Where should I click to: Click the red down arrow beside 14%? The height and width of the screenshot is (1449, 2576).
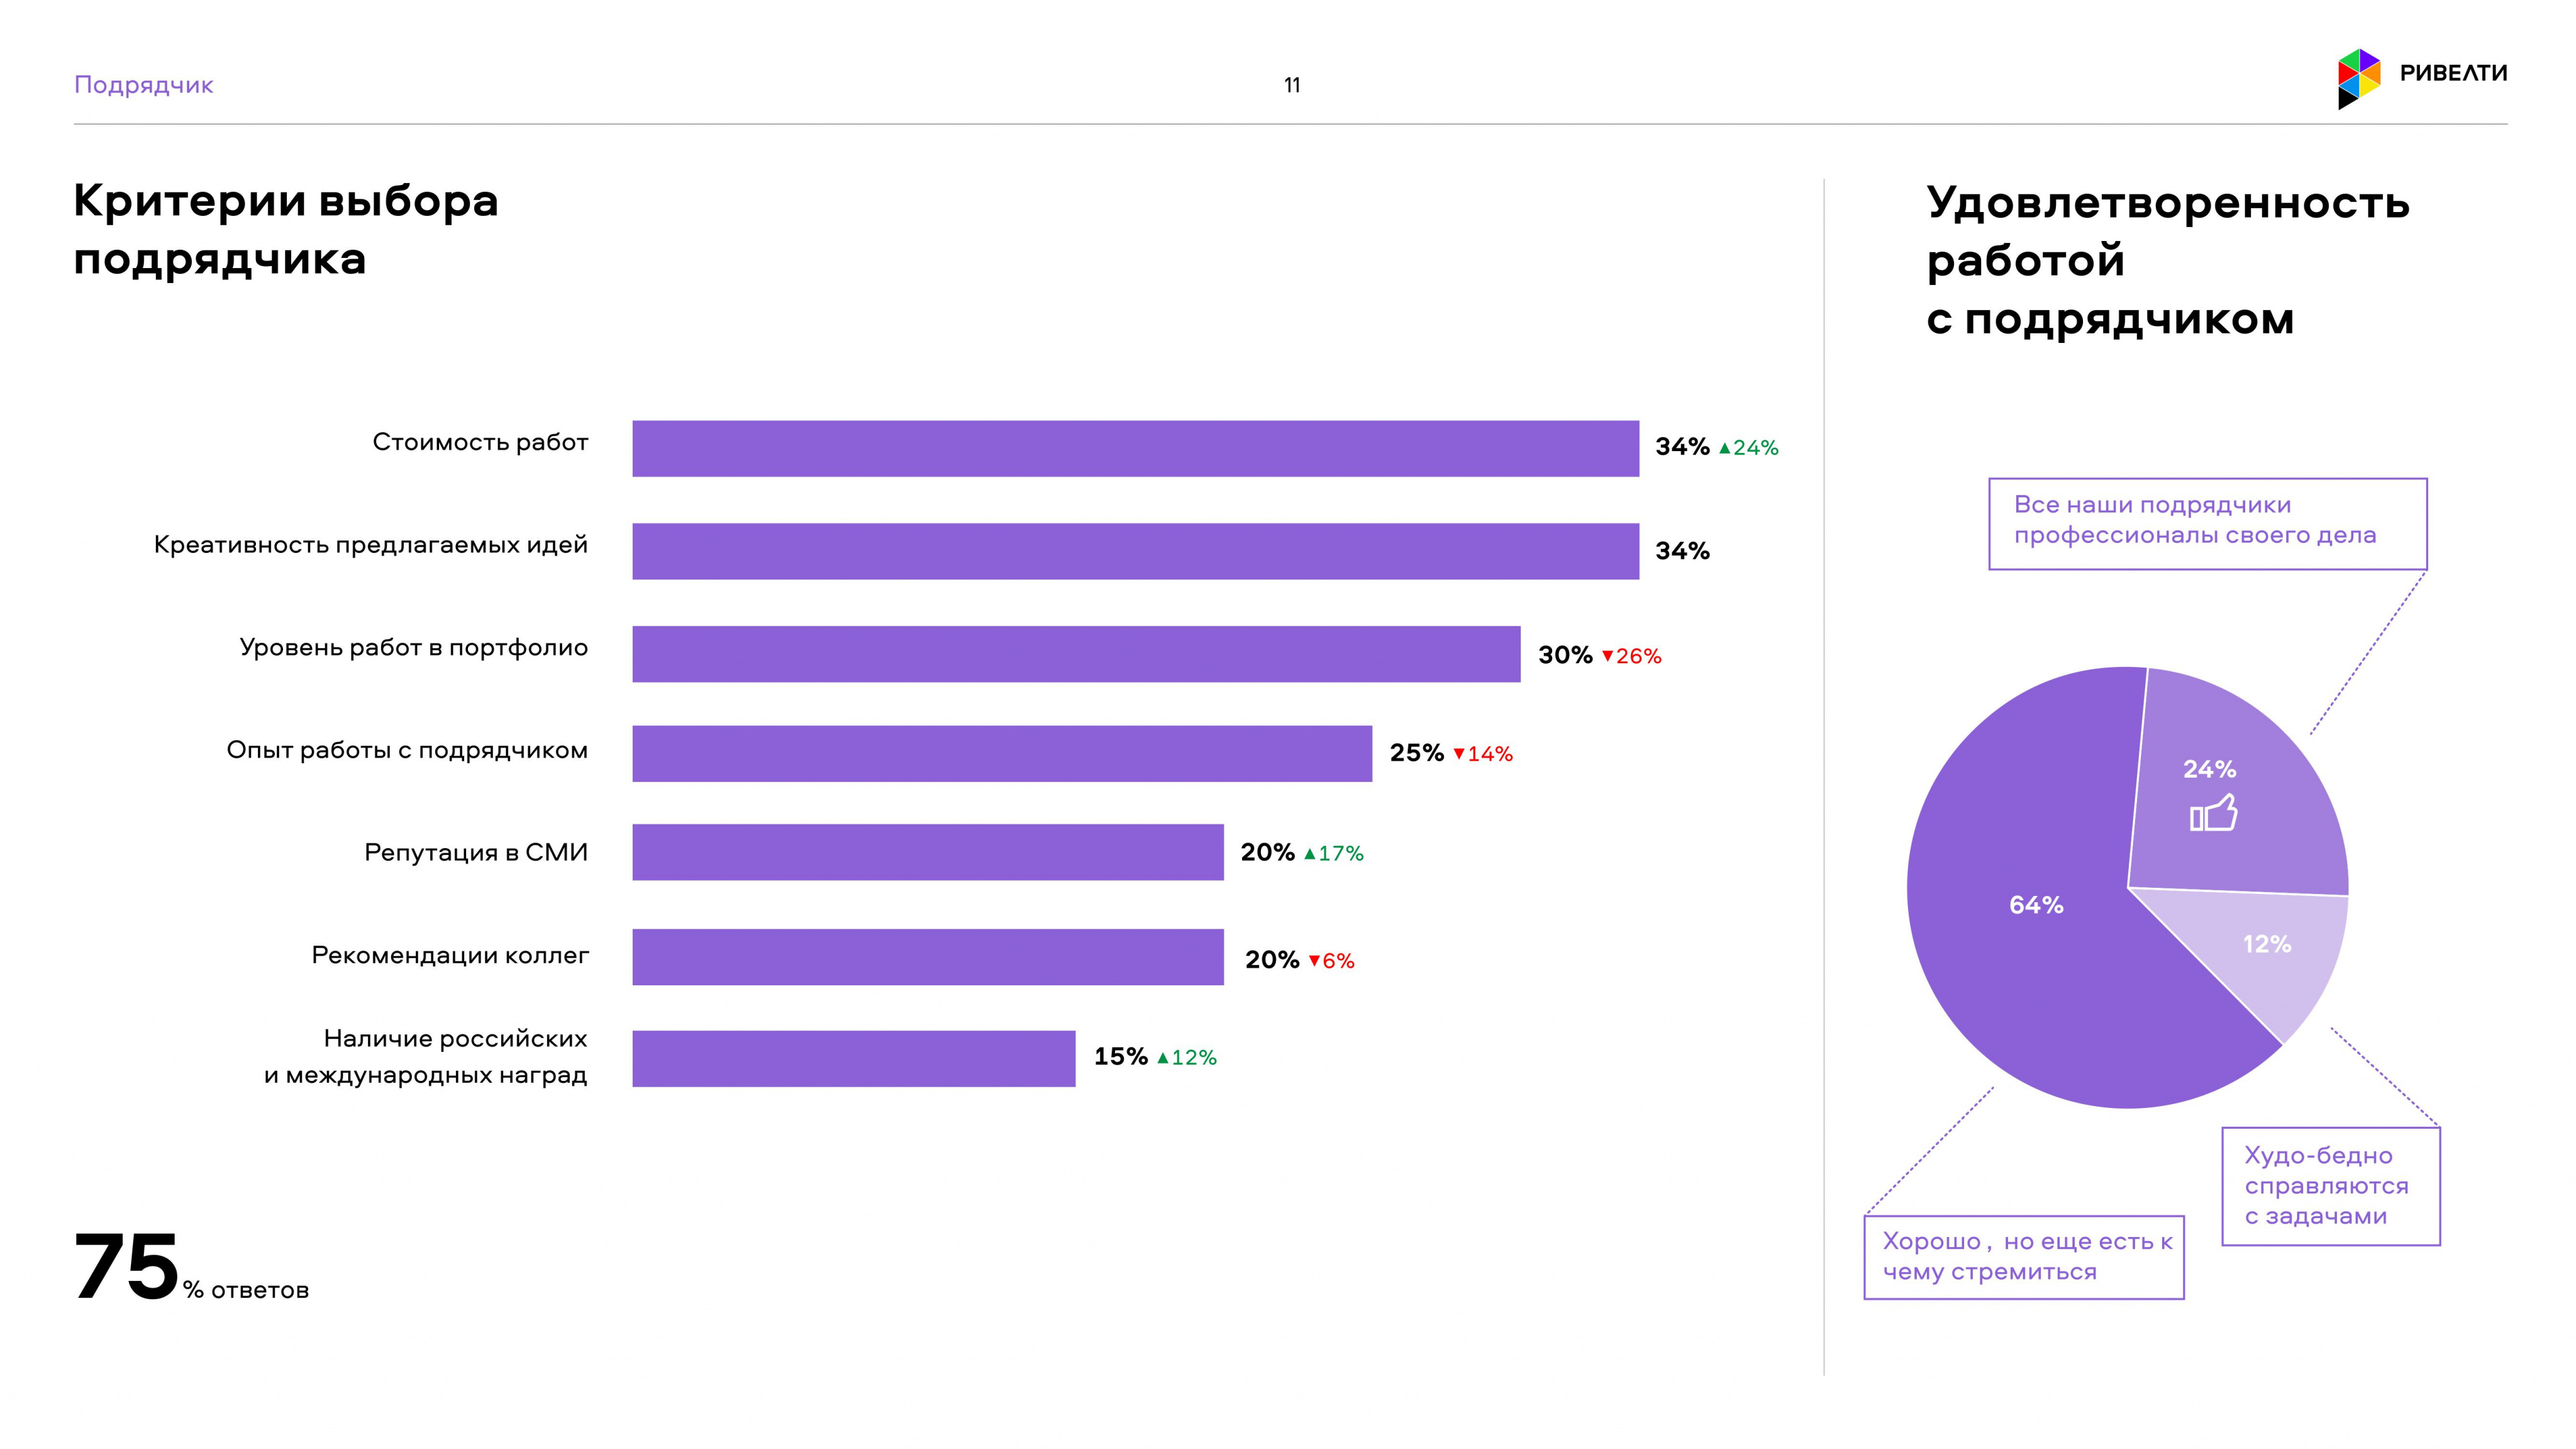[x=1459, y=754]
